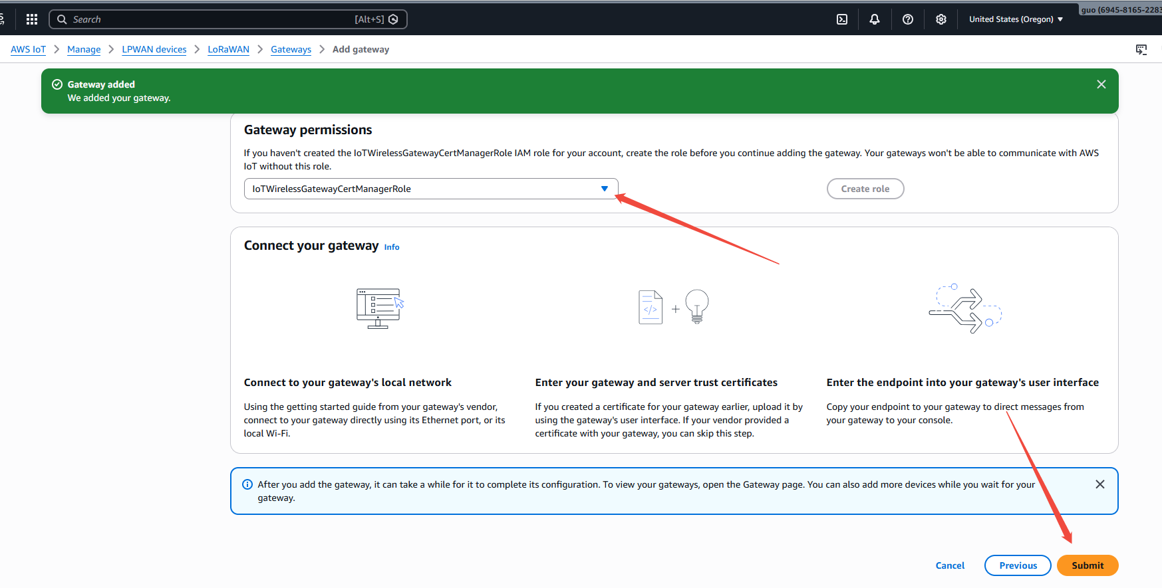Launch CloudShell from the top bar

point(842,19)
